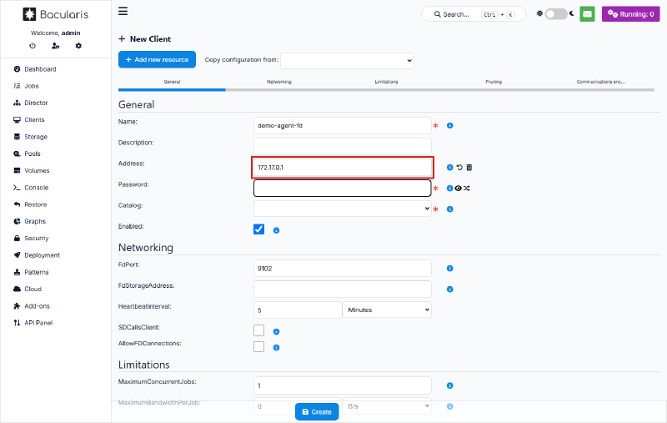The height and width of the screenshot is (423, 667).
Task: Click the Password field info icon
Action: coord(449,188)
